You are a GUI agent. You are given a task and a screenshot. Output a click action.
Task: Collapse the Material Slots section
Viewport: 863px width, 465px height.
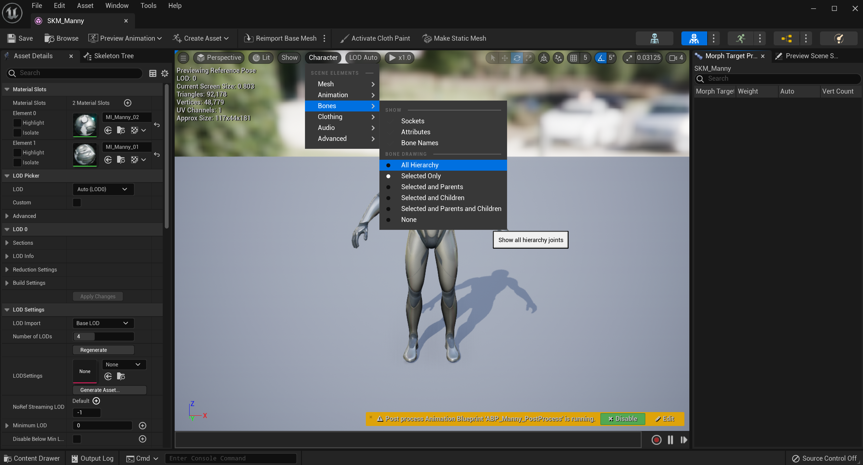7,89
